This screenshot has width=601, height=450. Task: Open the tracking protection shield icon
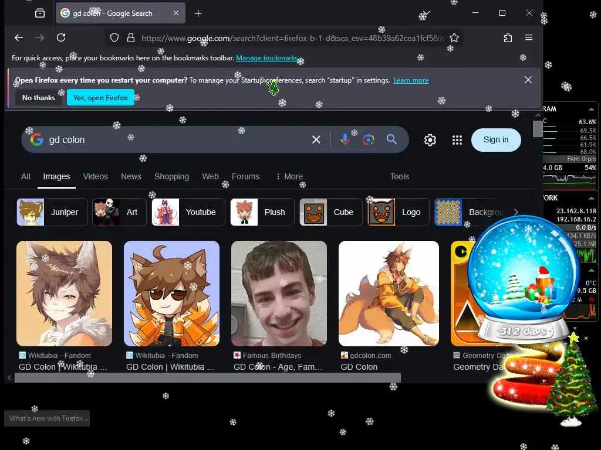114,37
